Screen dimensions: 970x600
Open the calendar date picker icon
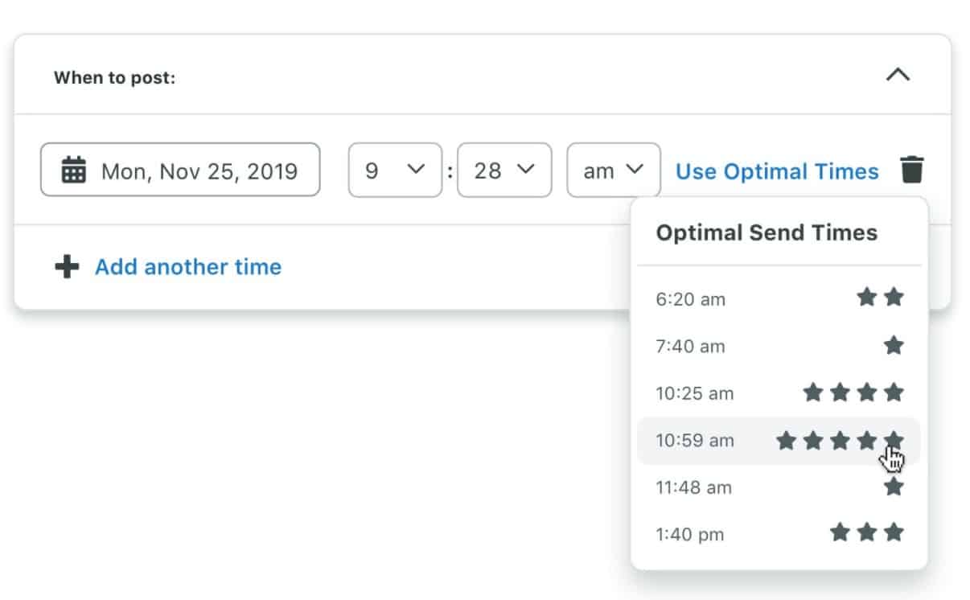coord(72,170)
